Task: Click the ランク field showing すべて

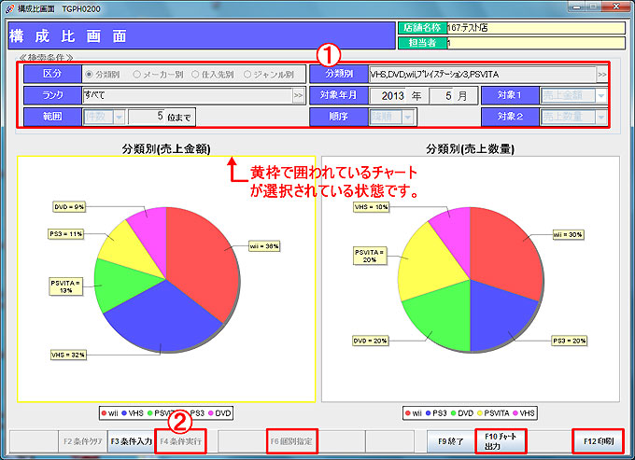Action: coord(187,95)
